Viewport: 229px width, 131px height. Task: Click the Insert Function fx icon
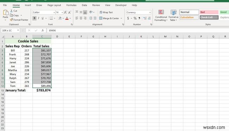coord(43,30)
